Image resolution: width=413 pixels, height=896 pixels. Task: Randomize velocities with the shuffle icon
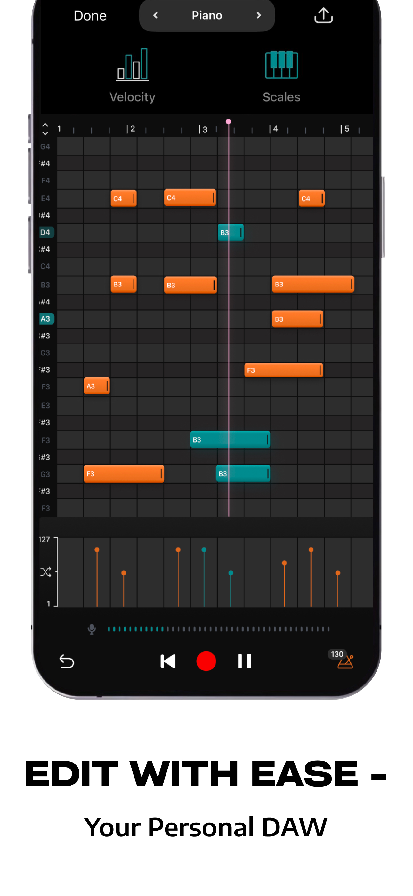45,572
